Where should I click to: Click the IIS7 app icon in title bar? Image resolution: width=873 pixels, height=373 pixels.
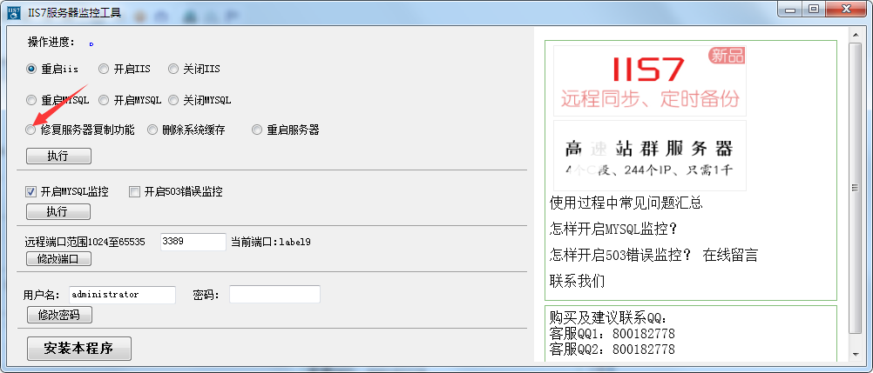coord(14,13)
